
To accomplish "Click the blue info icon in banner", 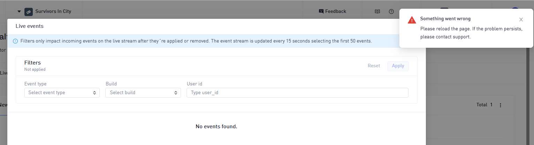I will pos(15,41).
